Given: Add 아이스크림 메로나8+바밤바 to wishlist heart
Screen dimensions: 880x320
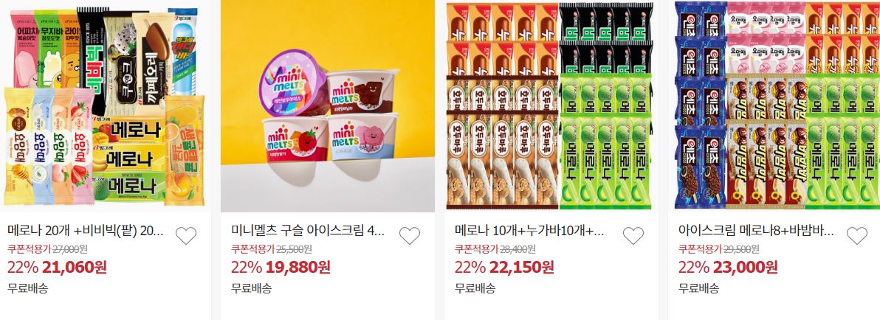Looking at the screenshot, I should (856, 236).
